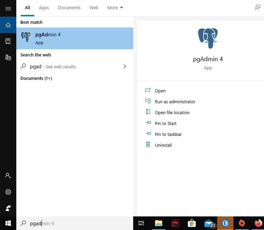Open Microsoft Store from taskbar
Image resolution: width=264 pixels, height=230 pixels.
click(x=192, y=223)
